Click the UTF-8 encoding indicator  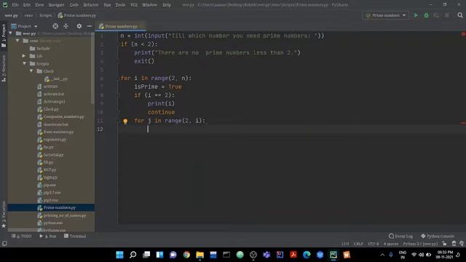(x=373, y=244)
